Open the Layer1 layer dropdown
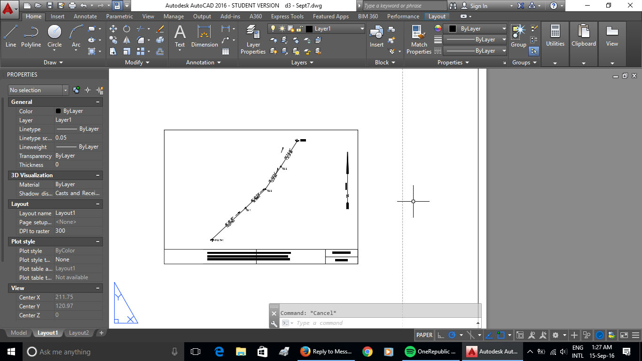642x361 pixels. point(362,29)
